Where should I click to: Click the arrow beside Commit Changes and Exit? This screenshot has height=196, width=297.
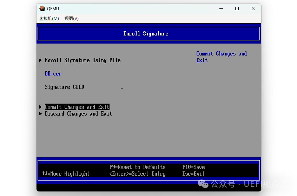[x=41, y=107]
